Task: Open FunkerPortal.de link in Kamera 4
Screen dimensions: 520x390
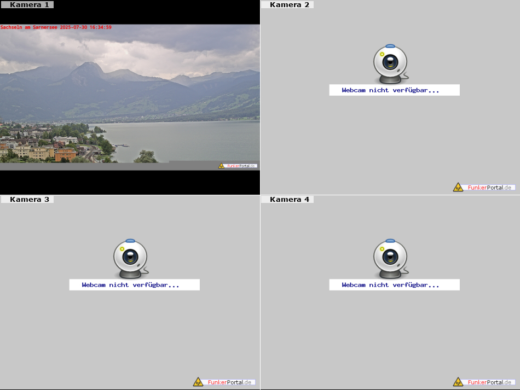Action: [484, 382]
